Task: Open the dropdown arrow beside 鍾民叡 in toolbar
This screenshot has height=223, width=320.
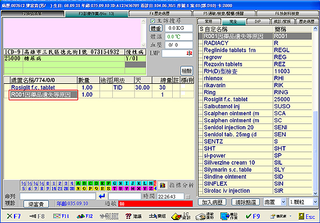Action: point(290,216)
